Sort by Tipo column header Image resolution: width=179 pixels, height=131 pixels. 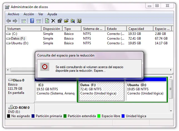click(x=72, y=29)
